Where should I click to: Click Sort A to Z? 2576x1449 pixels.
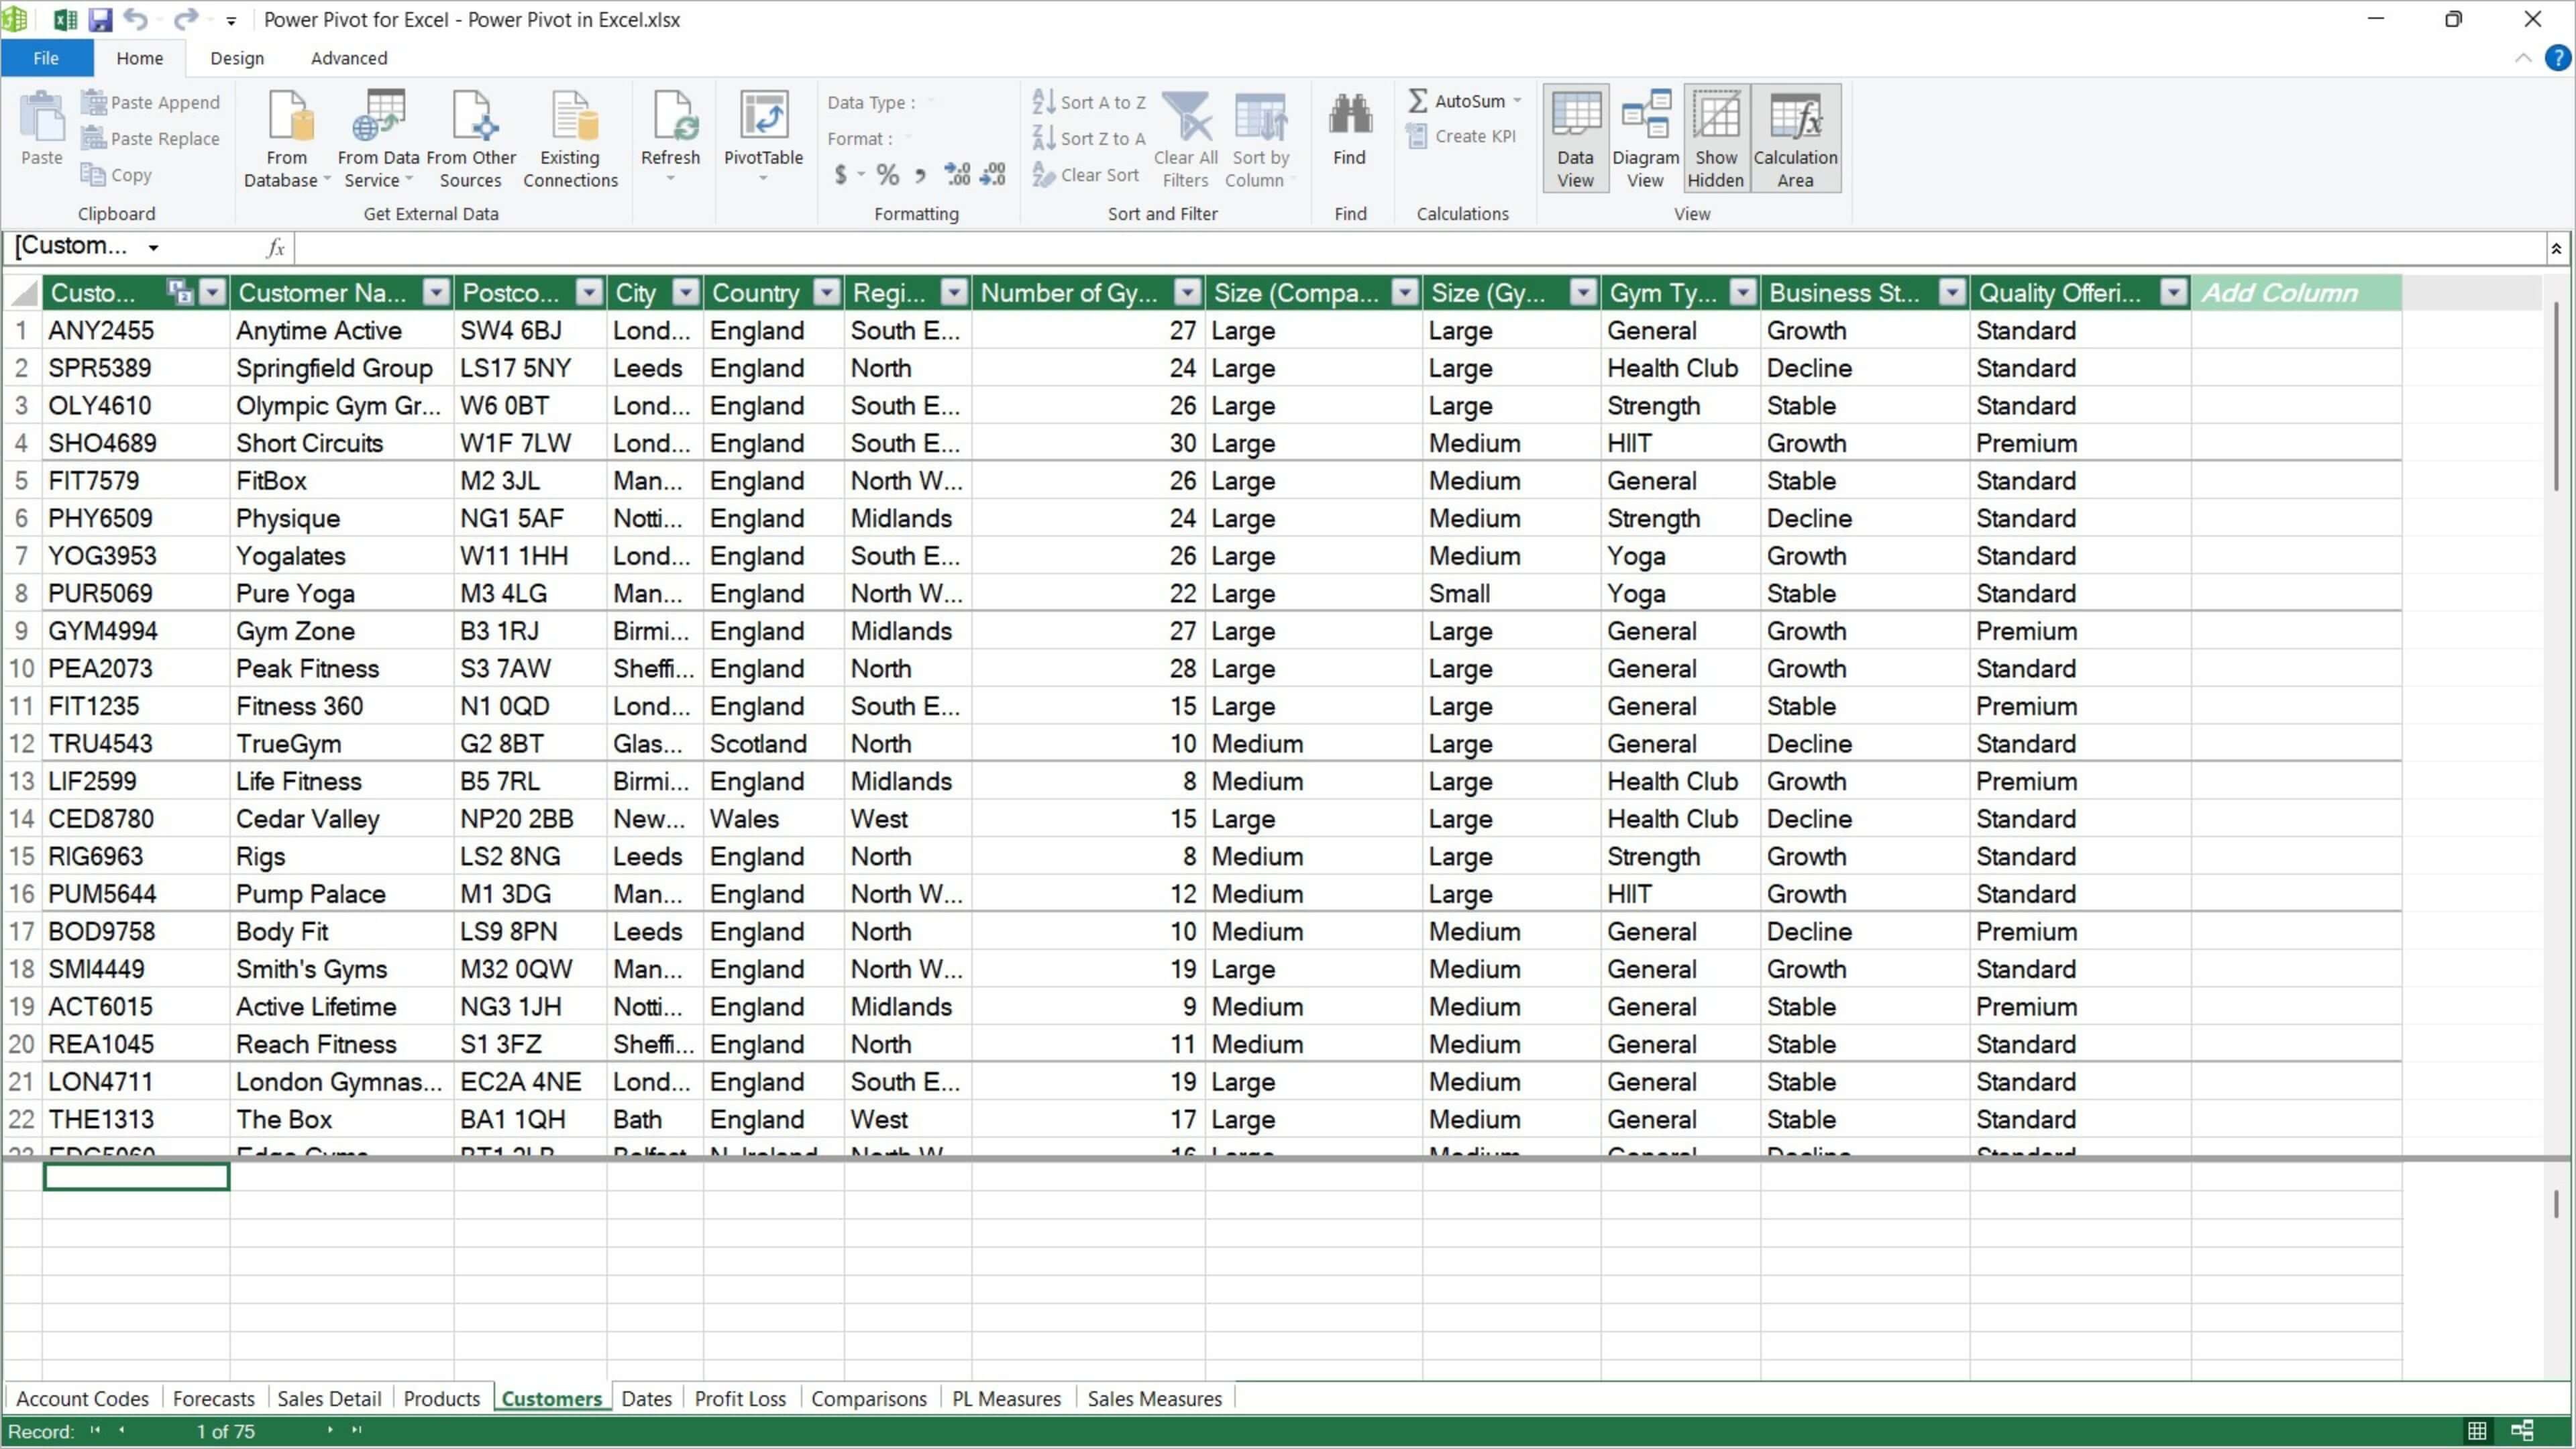coord(1090,102)
